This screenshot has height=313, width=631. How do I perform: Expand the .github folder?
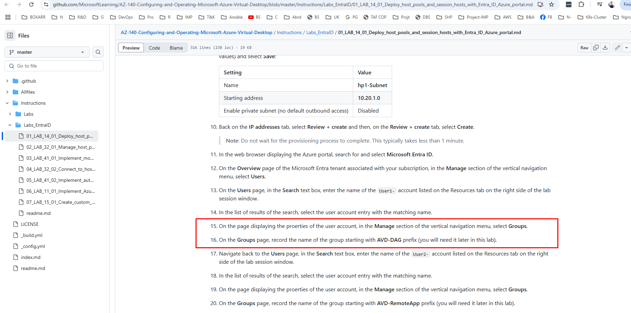(7, 81)
